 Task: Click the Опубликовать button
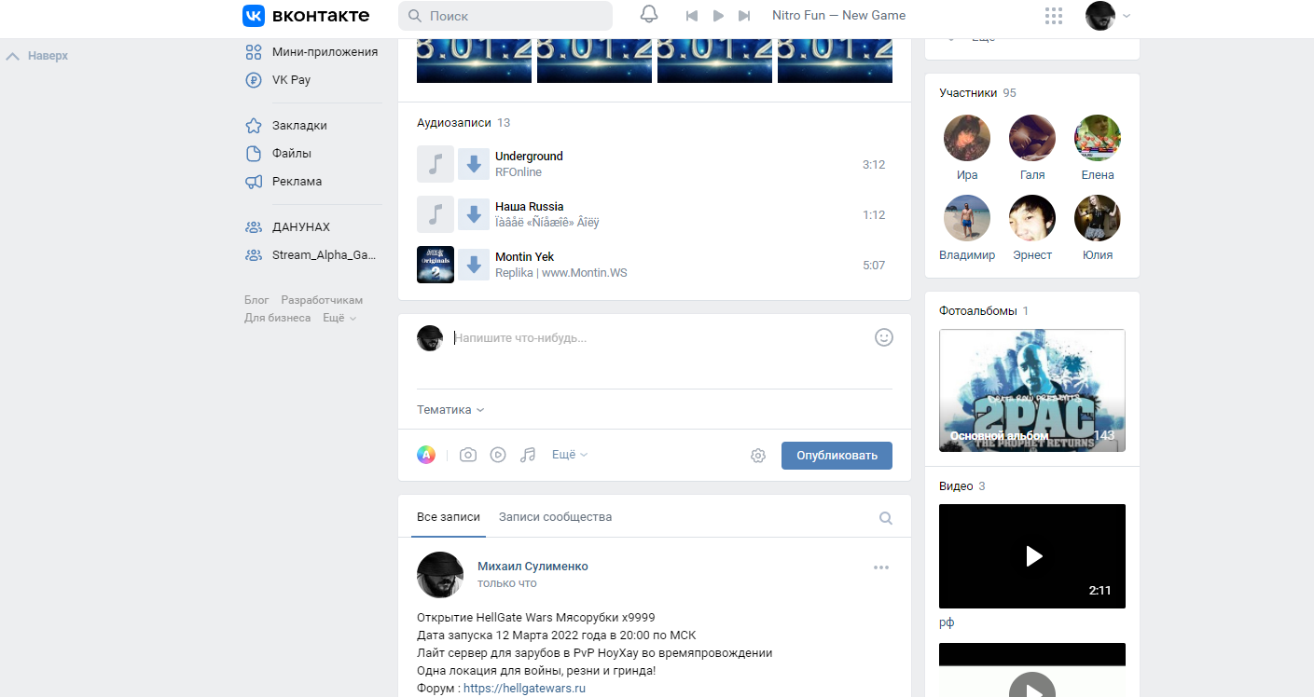click(837, 456)
